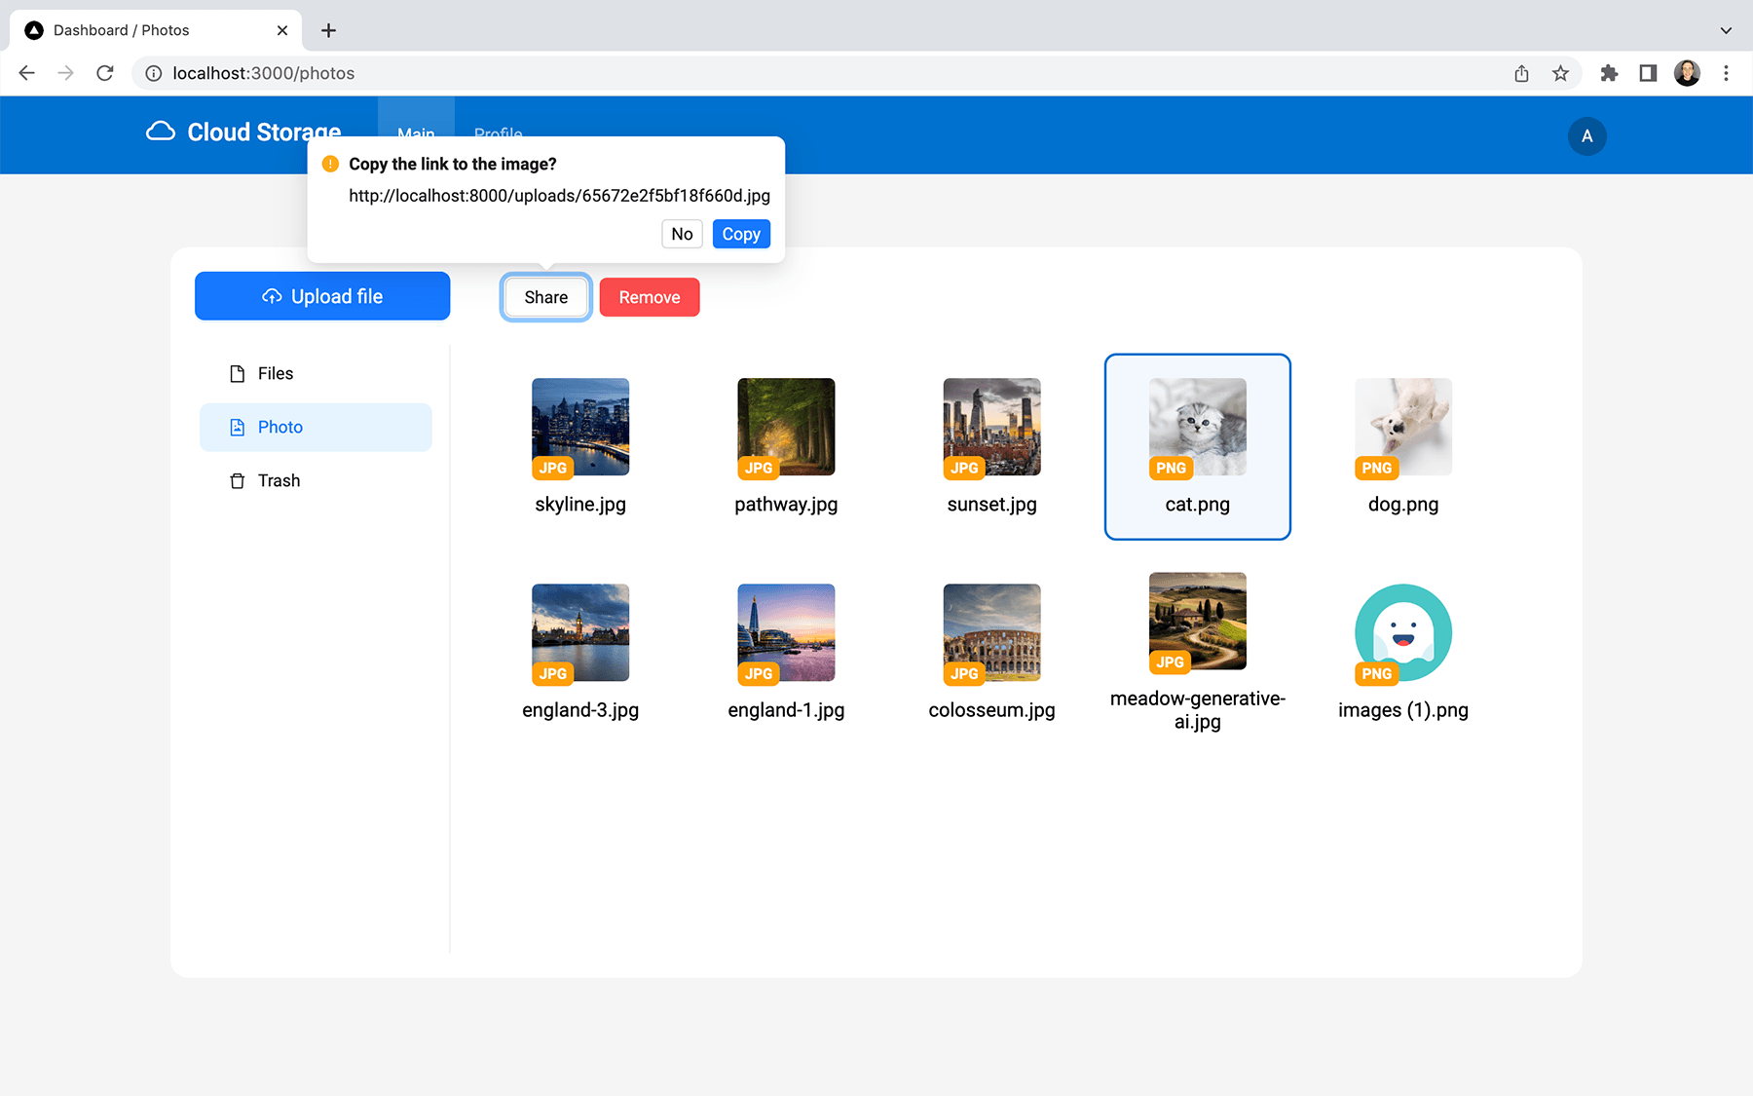
Task: Select the images (1).png ghost thumbnail
Action: (1403, 632)
